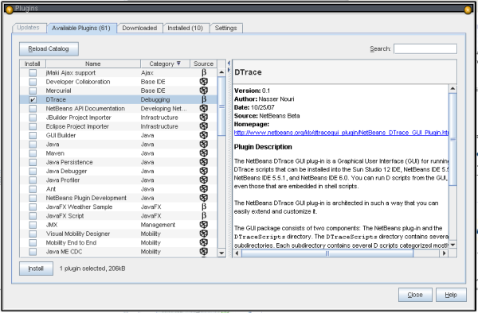Click description pane scroll right arrow
478x313 pixels.
click(x=445, y=253)
